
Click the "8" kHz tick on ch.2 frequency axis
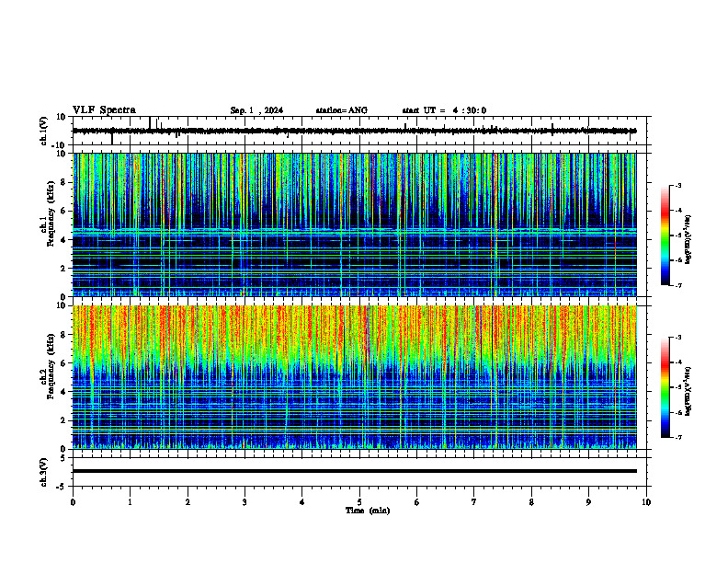click(64, 335)
